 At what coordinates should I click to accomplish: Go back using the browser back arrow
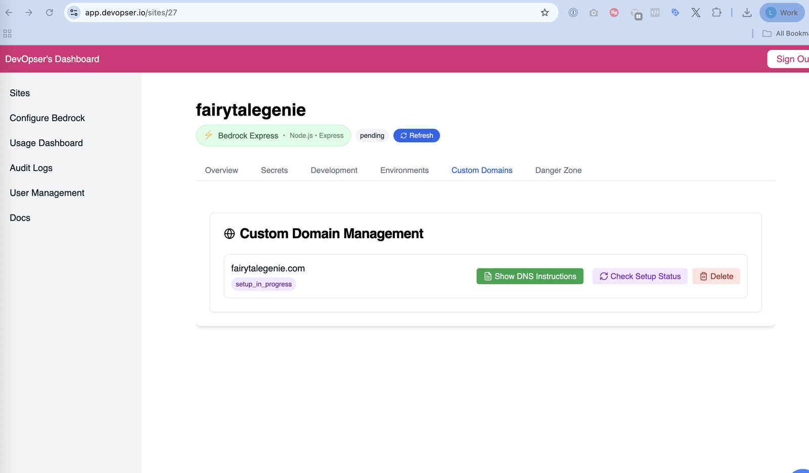(9, 13)
